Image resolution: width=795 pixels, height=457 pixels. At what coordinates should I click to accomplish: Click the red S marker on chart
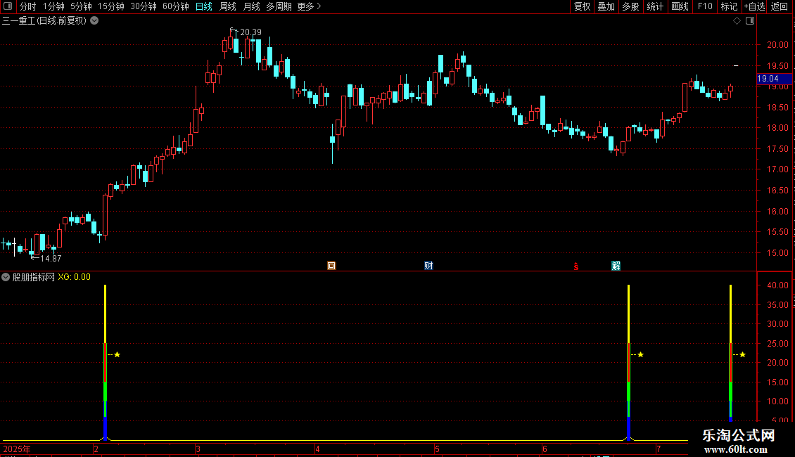point(576,266)
